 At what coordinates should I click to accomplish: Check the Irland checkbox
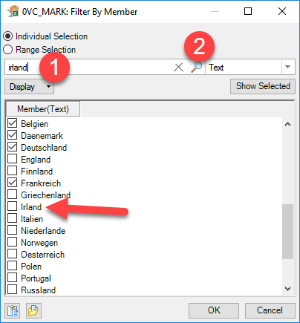(12, 206)
